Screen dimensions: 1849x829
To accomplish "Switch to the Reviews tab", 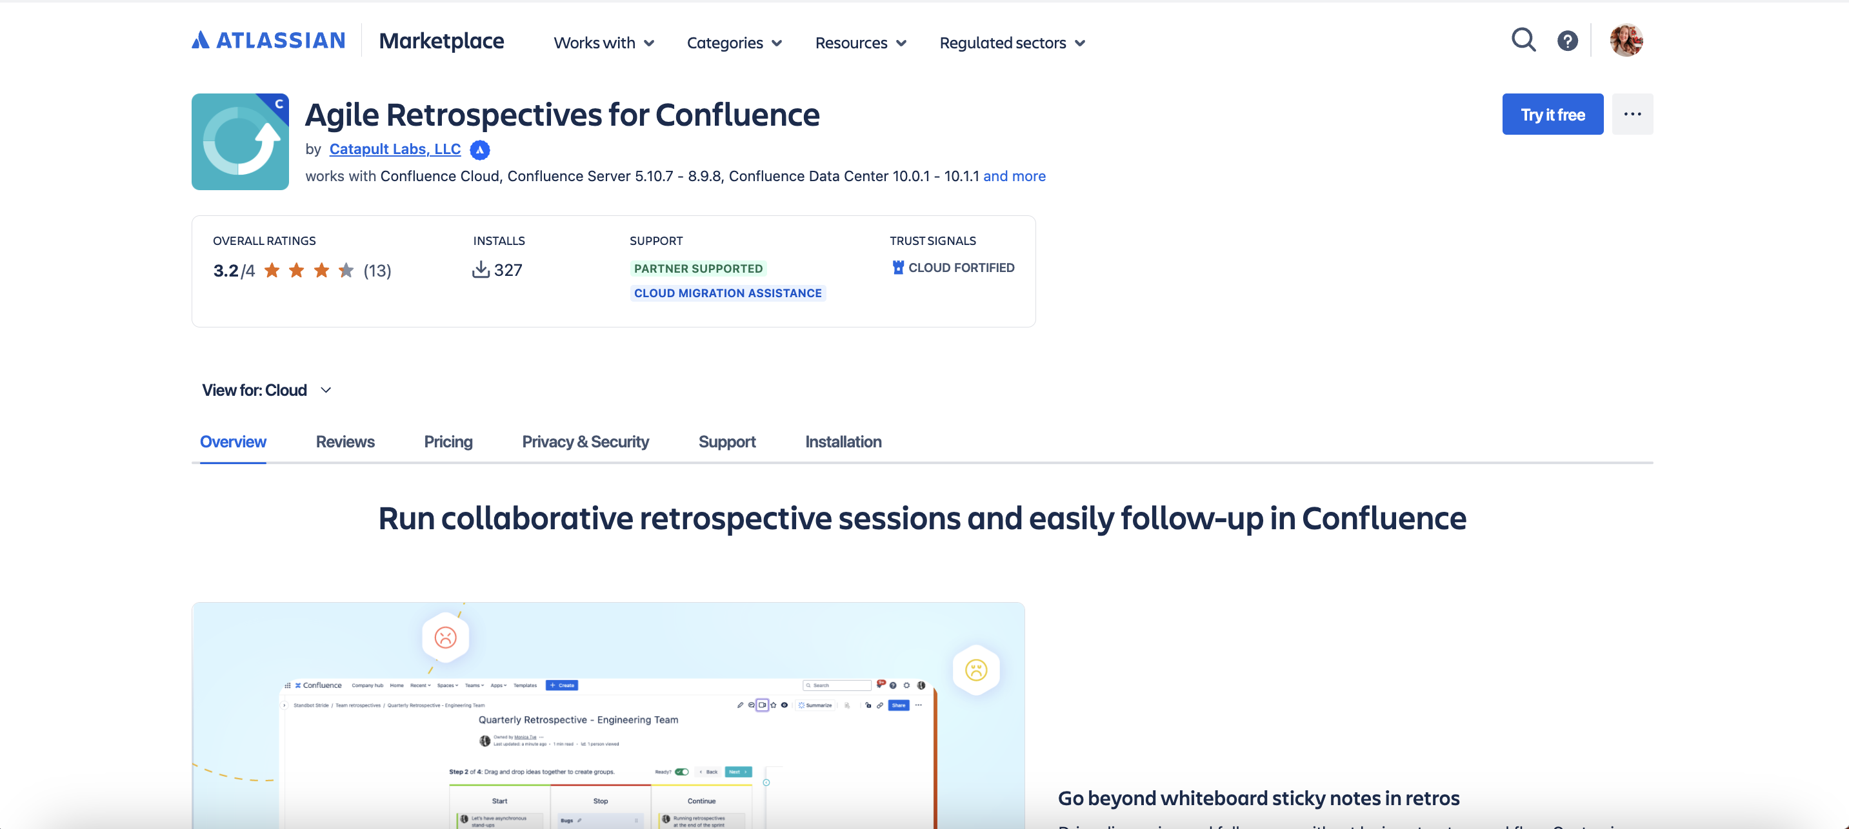I will (345, 442).
